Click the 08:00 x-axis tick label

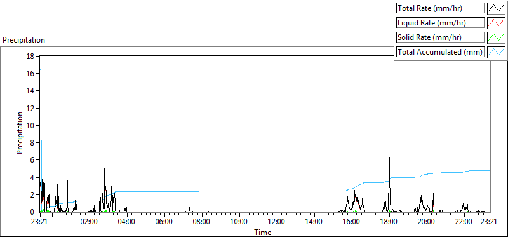201,222
